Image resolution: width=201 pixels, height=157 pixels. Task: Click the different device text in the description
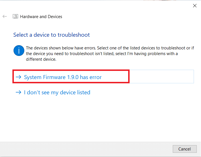click(x=41, y=60)
